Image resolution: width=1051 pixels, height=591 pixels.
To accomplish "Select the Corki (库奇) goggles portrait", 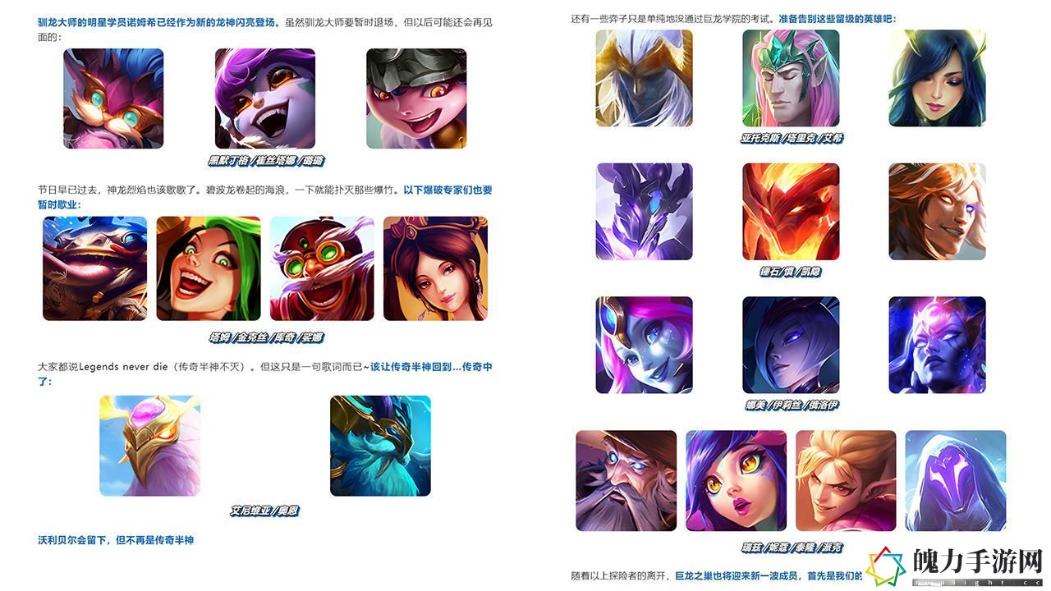I will tap(322, 268).
